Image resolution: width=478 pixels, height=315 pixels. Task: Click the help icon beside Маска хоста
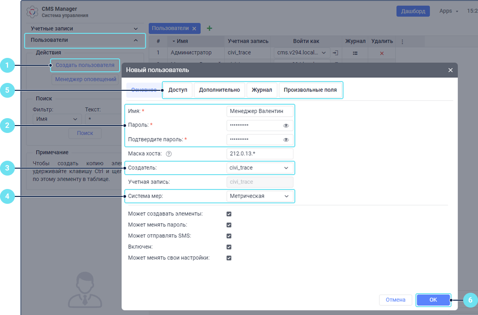(169, 154)
